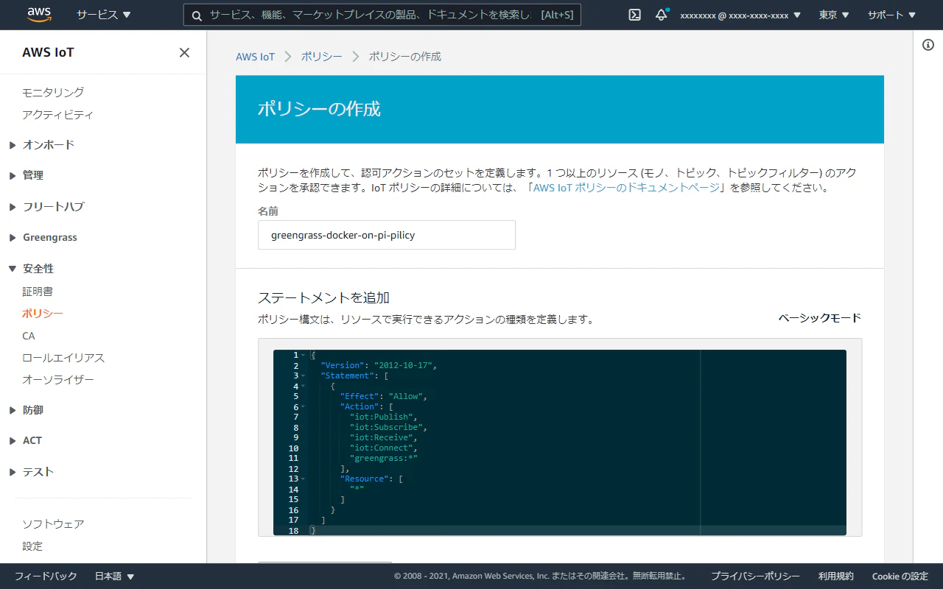Click the AWS logo to go home
Image resolution: width=943 pixels, height=589 pixels.
click(x=38, y=14)
